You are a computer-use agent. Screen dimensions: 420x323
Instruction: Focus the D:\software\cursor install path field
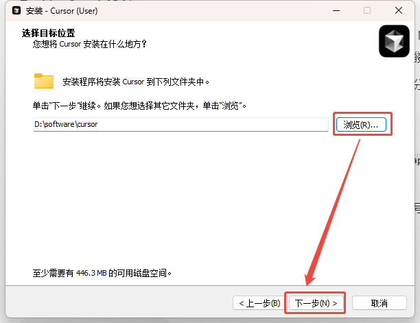tap(180, 124)
